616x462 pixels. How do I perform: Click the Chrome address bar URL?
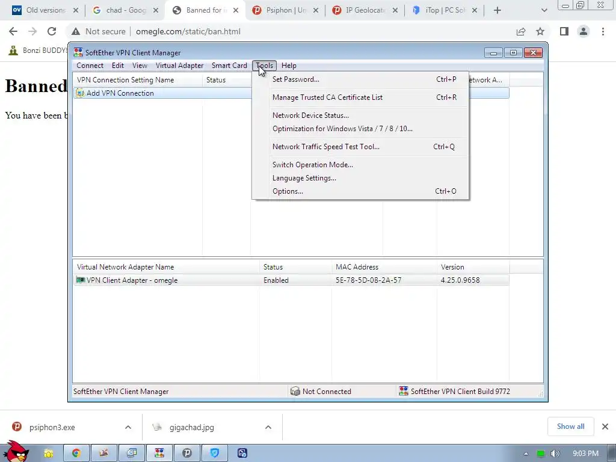tap(188, 31)
